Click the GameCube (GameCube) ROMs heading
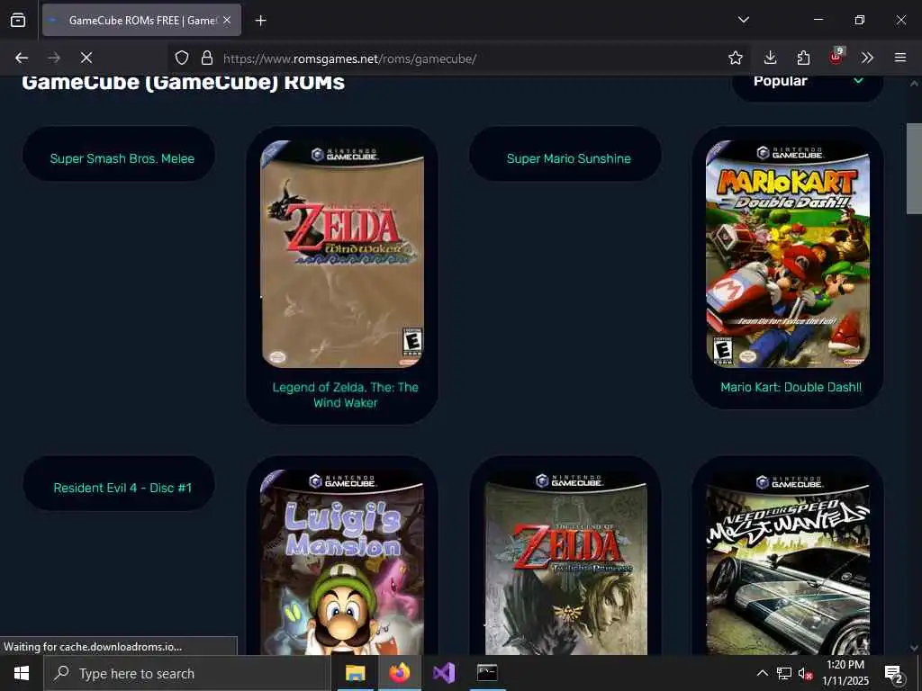 click(x=183, y=82)
